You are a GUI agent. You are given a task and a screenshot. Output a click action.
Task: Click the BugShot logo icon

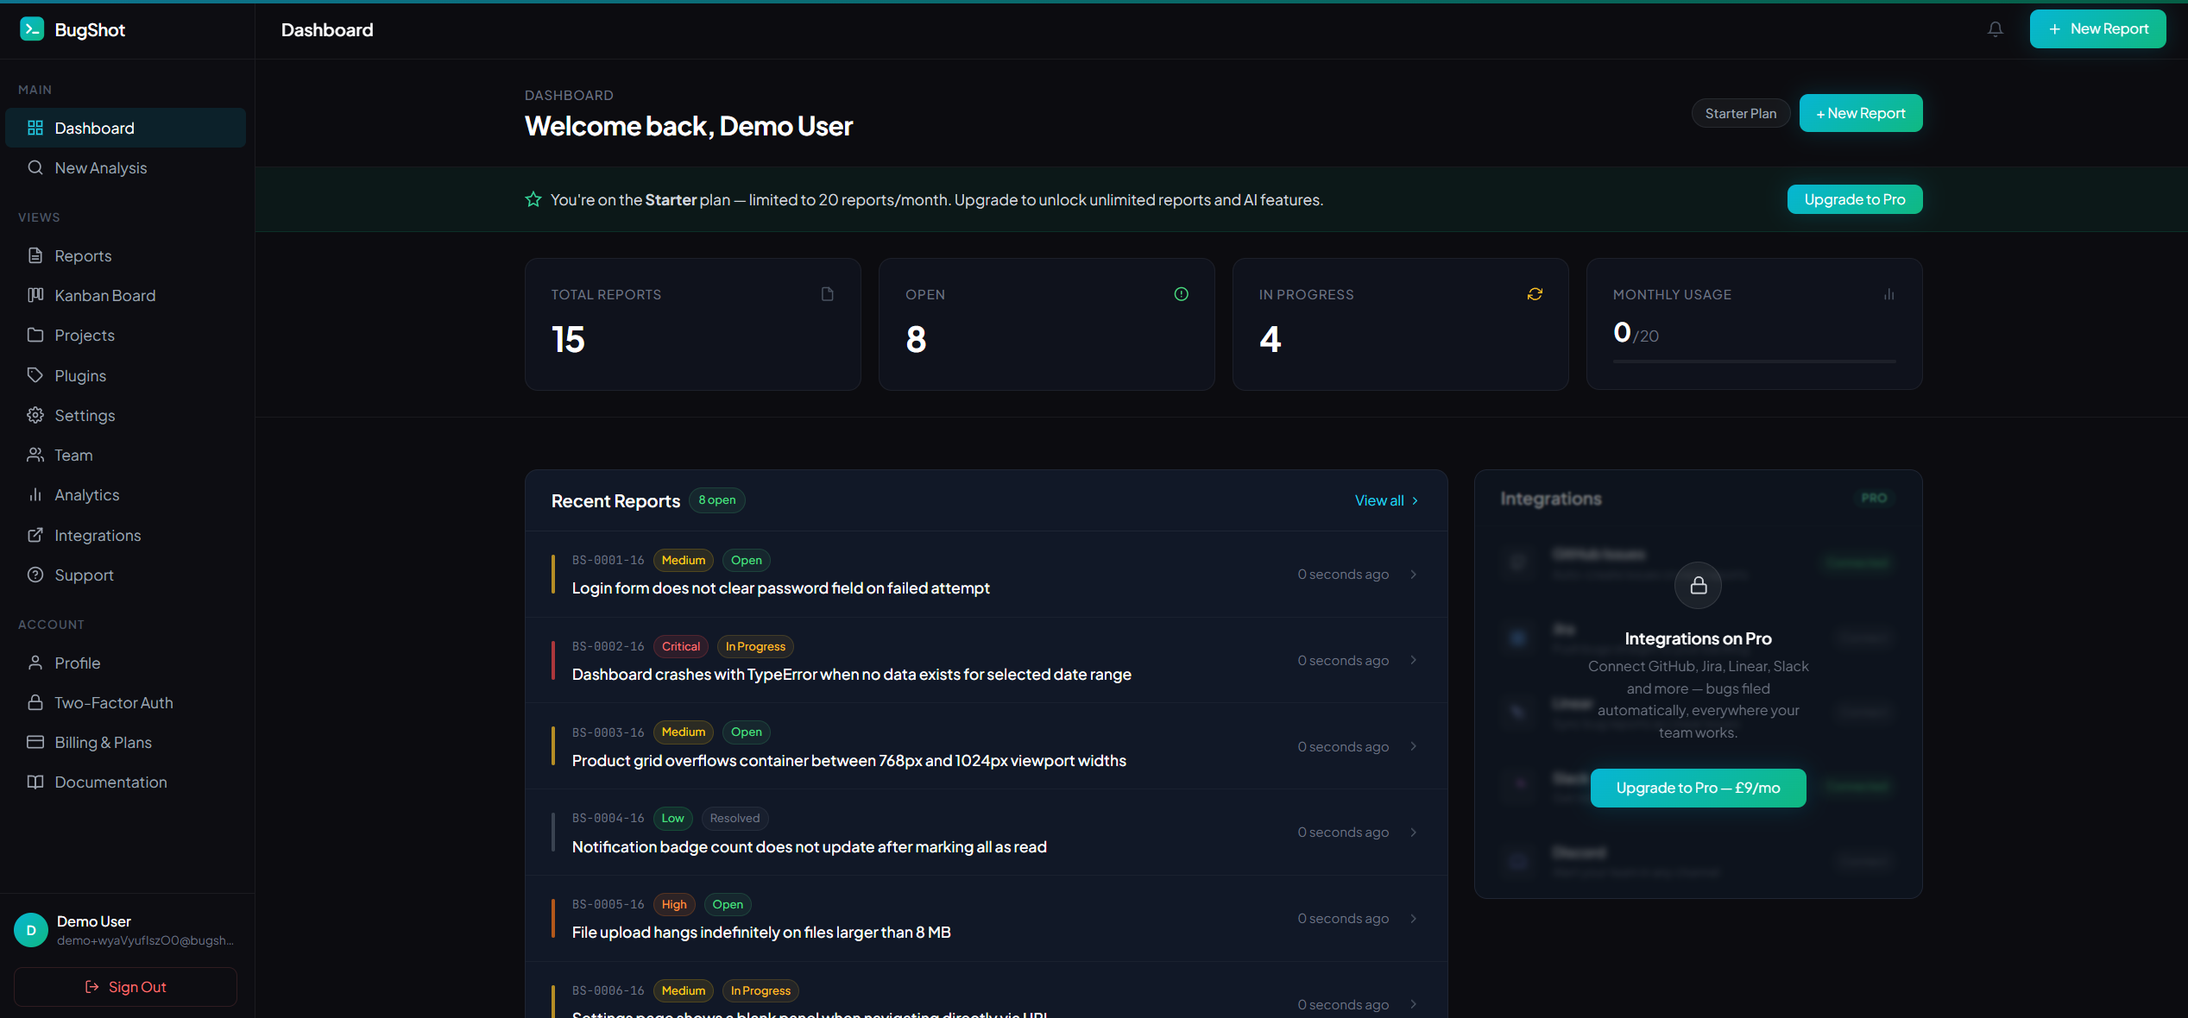point(32,29)
